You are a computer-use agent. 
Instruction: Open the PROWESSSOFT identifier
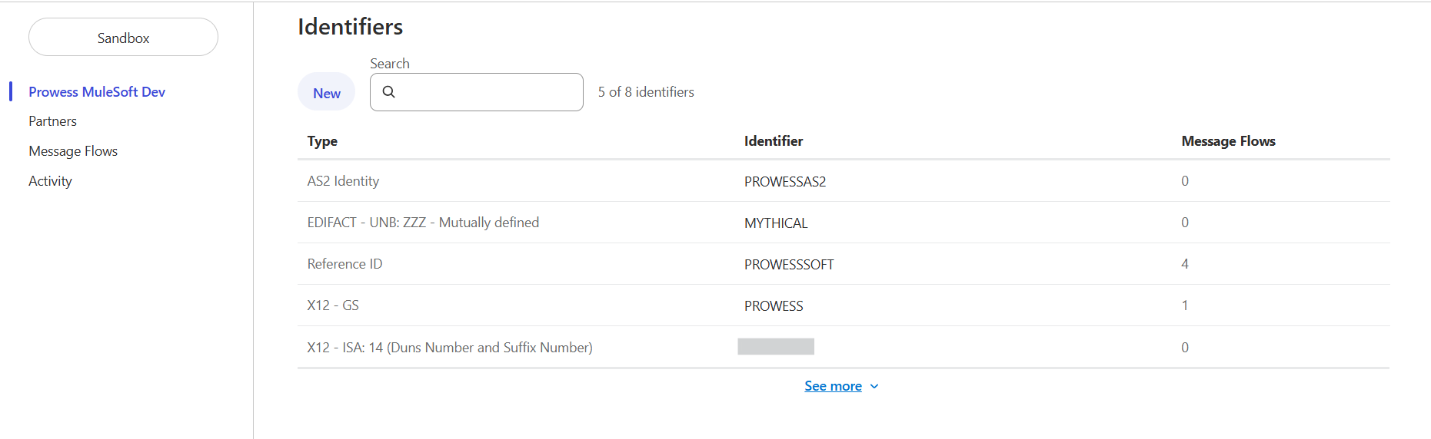coord(788,265)
